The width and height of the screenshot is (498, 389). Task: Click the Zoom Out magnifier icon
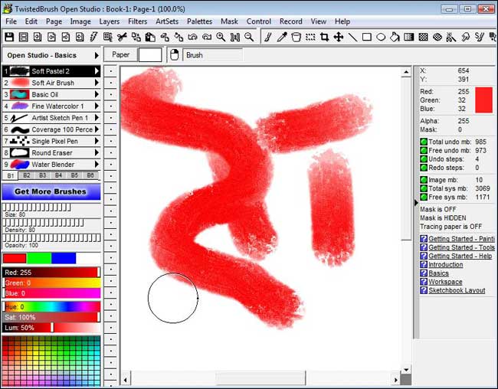pos(249,38)
